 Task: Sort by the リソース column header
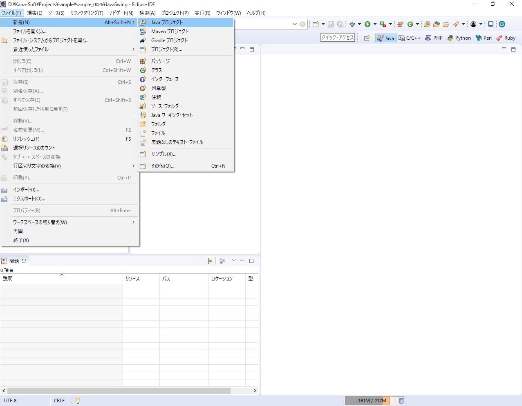pyautogui.click(x=141, y=278)
